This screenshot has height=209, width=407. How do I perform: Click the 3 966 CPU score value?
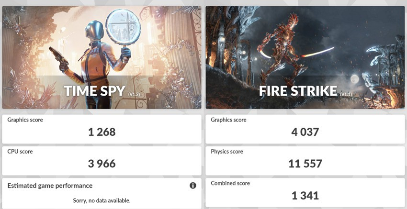(102, 164)
